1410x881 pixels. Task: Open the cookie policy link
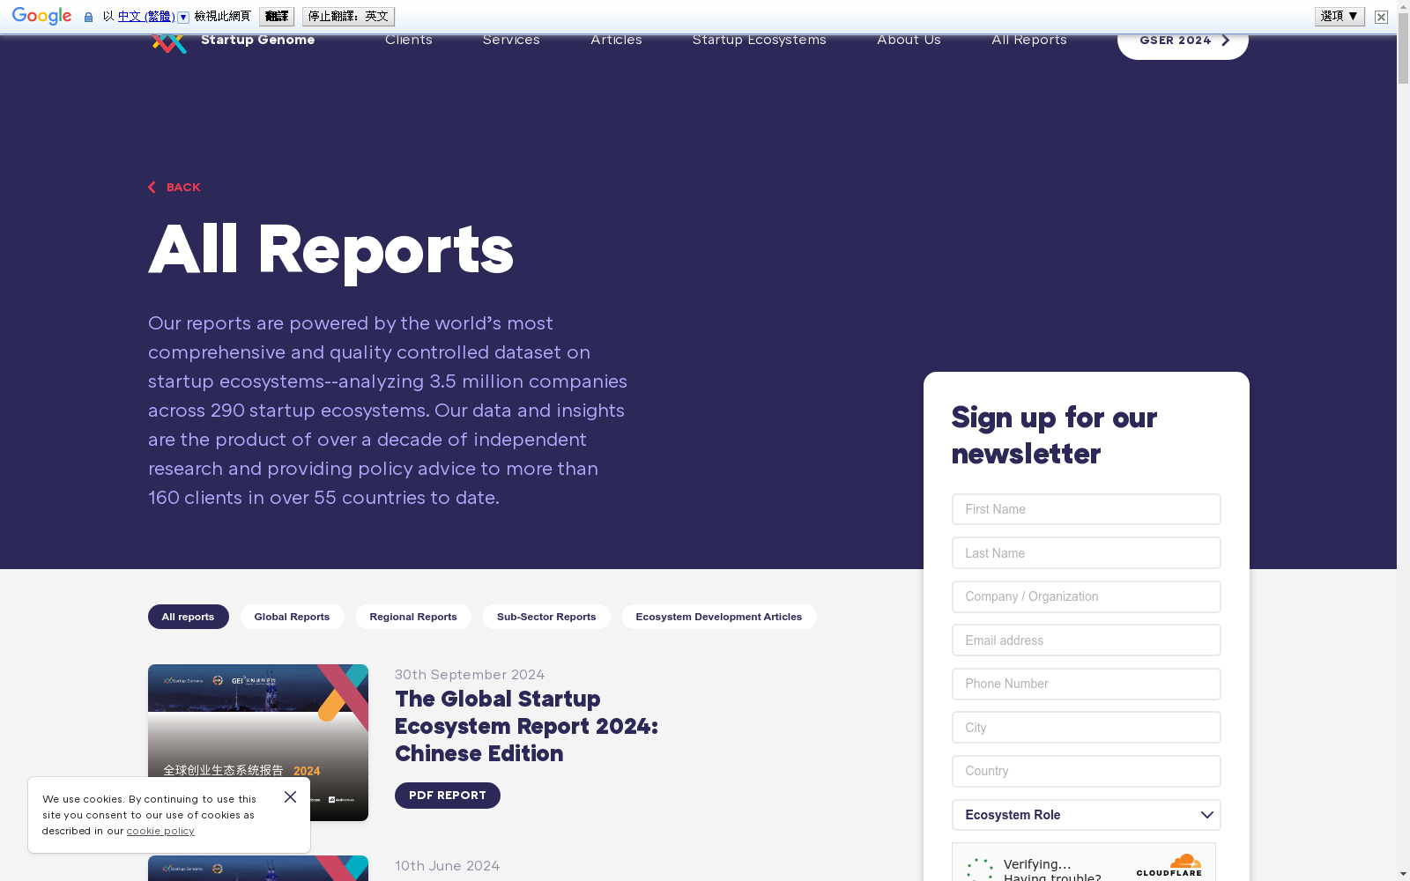160,831
